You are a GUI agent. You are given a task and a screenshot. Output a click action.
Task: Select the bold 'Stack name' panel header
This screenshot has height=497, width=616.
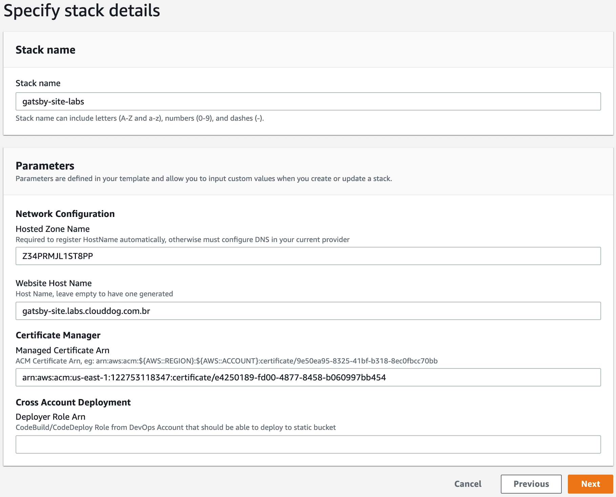tap(45, 50)
